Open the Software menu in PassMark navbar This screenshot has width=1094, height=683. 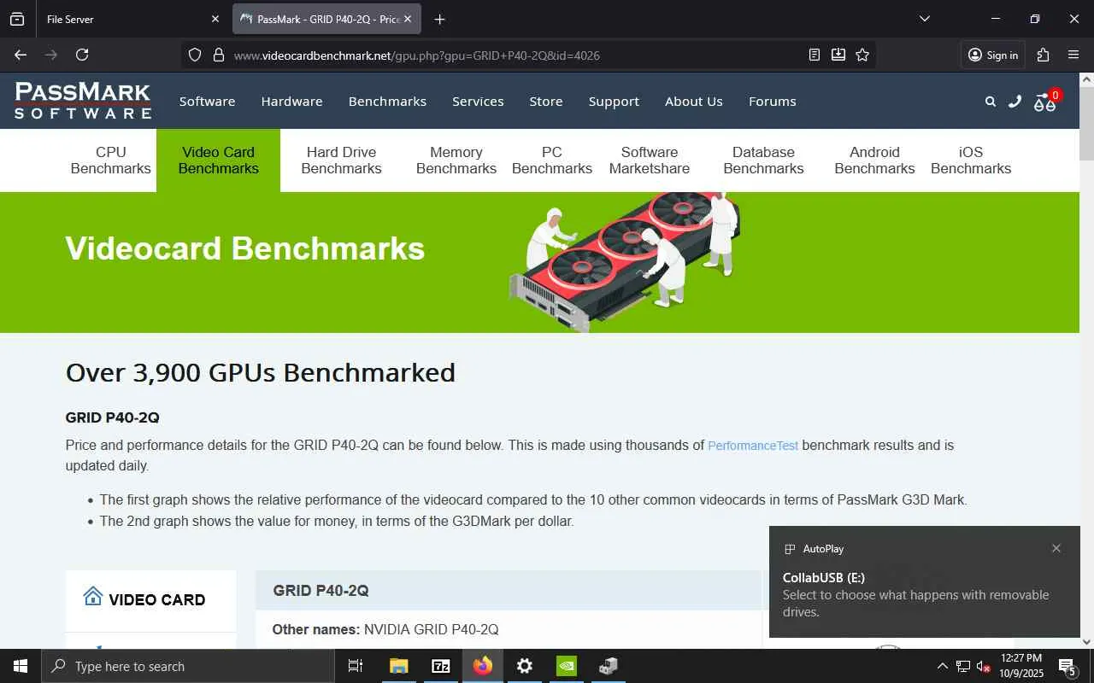click(207, 101)
